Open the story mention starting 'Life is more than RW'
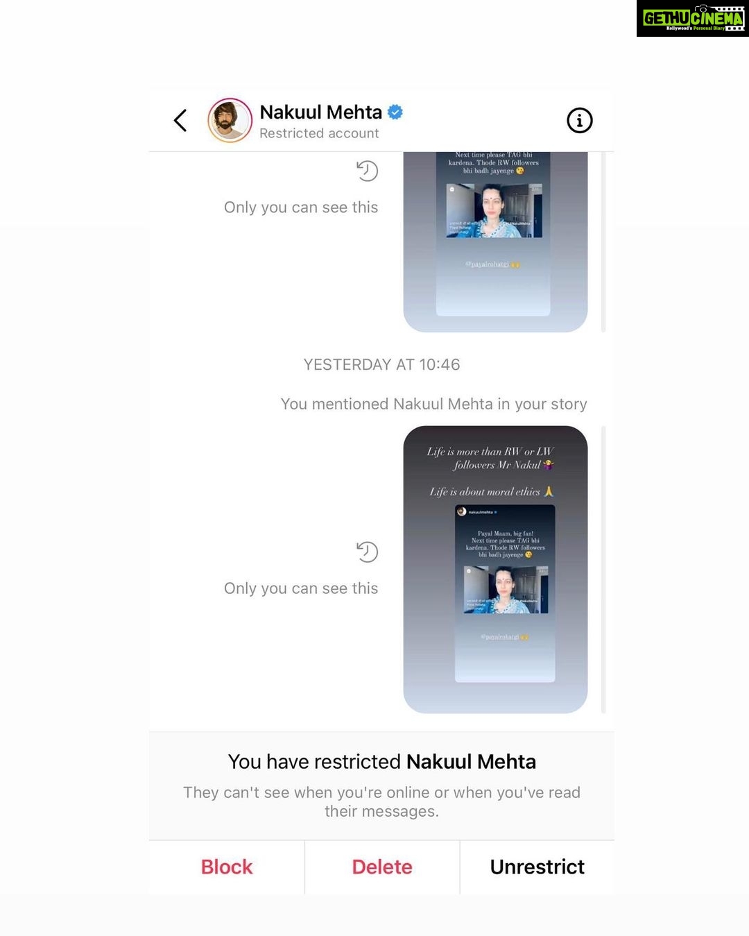 coord(495,570)
